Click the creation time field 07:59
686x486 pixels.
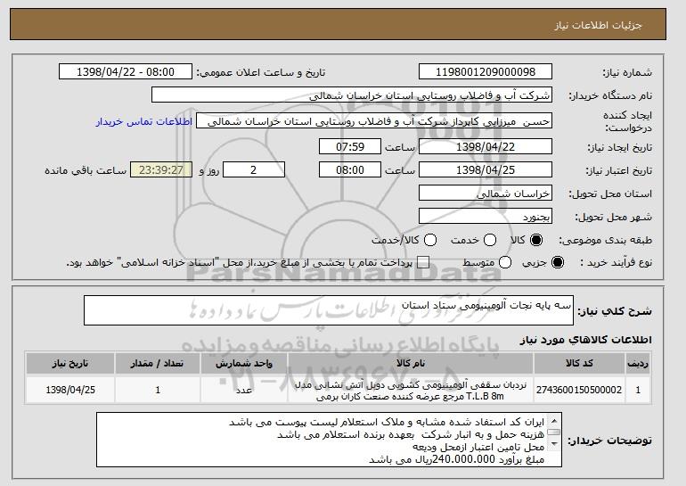pos(350,146)
